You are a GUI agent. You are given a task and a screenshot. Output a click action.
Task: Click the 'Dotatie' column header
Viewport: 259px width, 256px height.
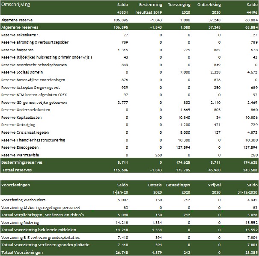(155, 185)
